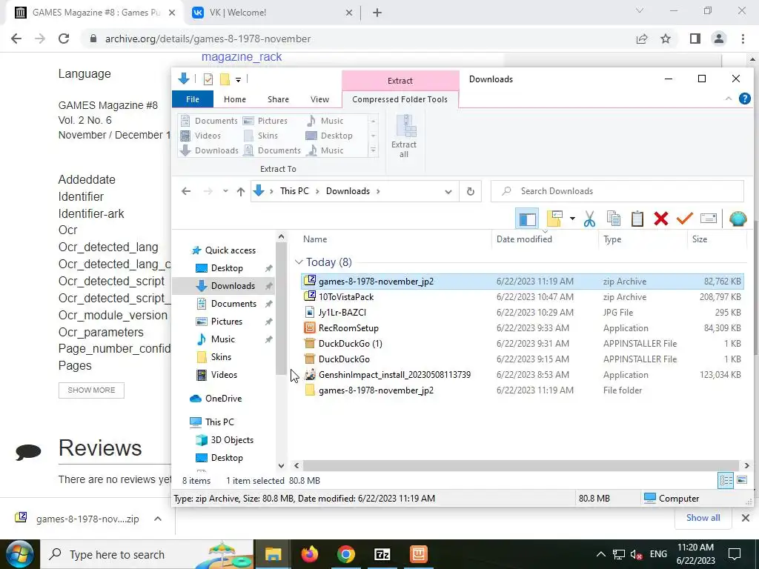Select Skins in navigation pane
This screenshot has height=569, width=759.
pyautogui.click(x=221, y=357)
